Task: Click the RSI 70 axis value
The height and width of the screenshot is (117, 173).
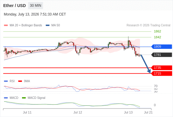Action: pyautogui.click(x=156, y=86)
